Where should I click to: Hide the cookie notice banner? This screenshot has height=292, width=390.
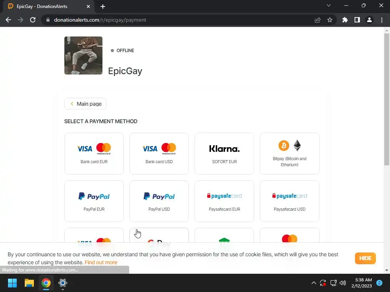point(365,258)
